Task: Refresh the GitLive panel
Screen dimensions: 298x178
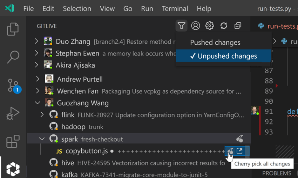Action: click(x=224, y=25)
